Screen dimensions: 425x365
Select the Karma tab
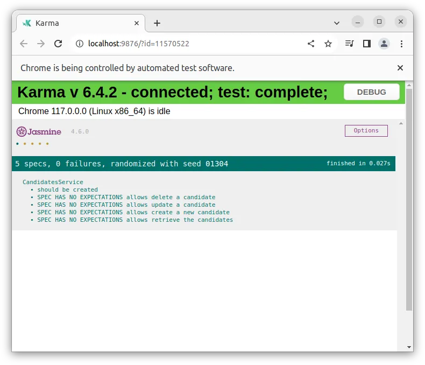click(81, 23)
